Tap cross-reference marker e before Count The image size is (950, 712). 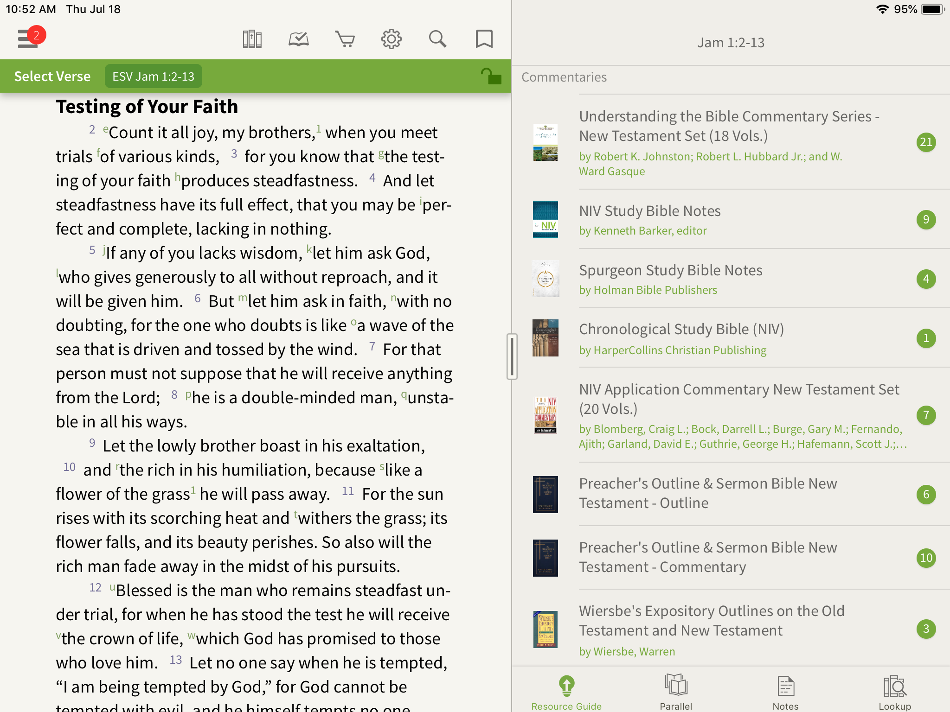click(x=105, y=129)
